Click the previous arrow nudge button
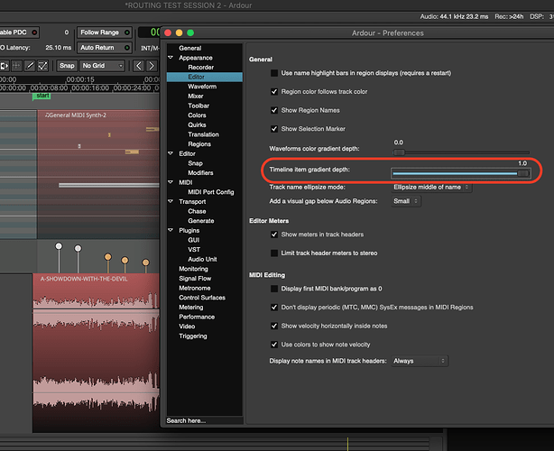 click(138, 66)
